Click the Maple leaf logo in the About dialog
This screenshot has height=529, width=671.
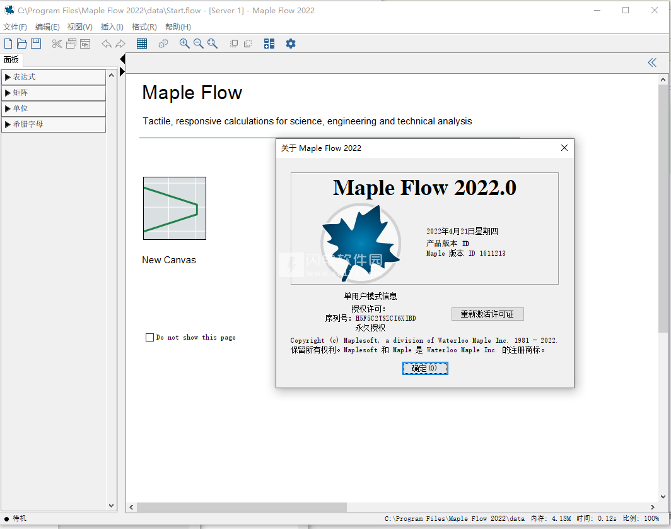click(x=361, y=243)
